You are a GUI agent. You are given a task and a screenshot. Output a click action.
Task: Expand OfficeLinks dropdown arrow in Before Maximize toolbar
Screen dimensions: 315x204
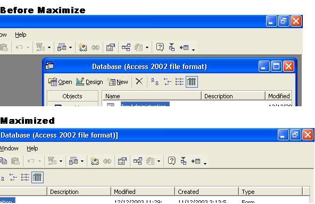49,47
